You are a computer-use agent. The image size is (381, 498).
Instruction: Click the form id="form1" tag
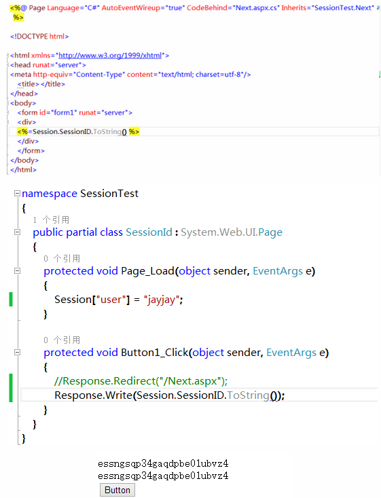75,112
